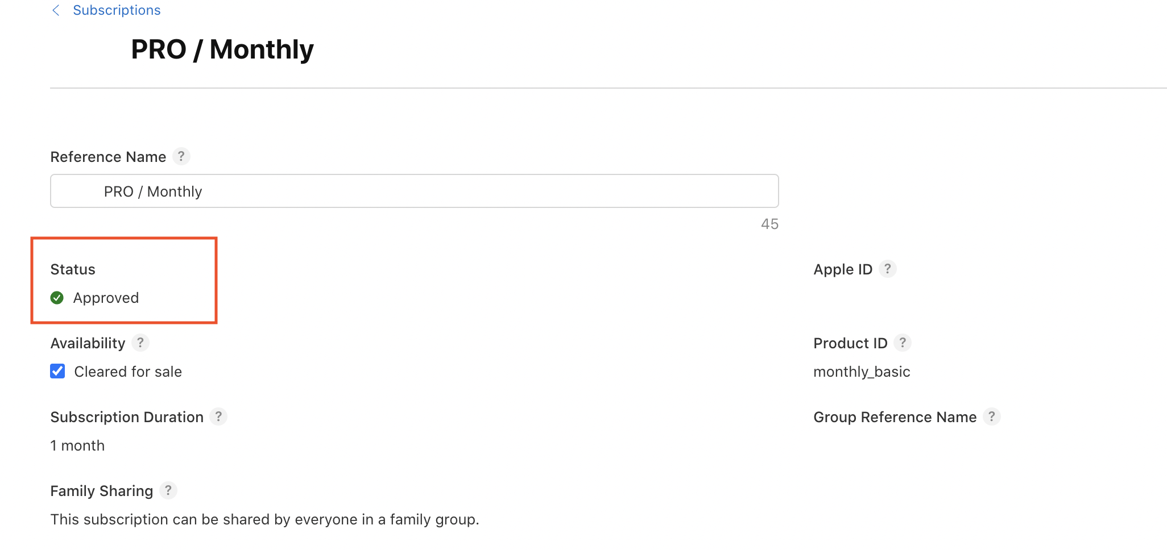The width and height of the screenshot is (1167, 550).
Task: Click the 1 month duration value
Action: (x=77, y=445)
